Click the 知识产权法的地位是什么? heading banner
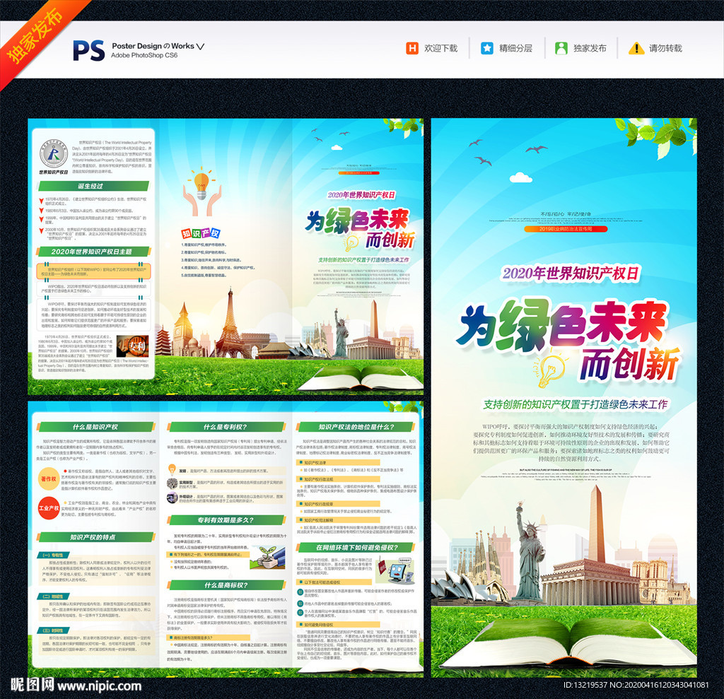Viewport: 724px width, 699px height. pos(357,427)
